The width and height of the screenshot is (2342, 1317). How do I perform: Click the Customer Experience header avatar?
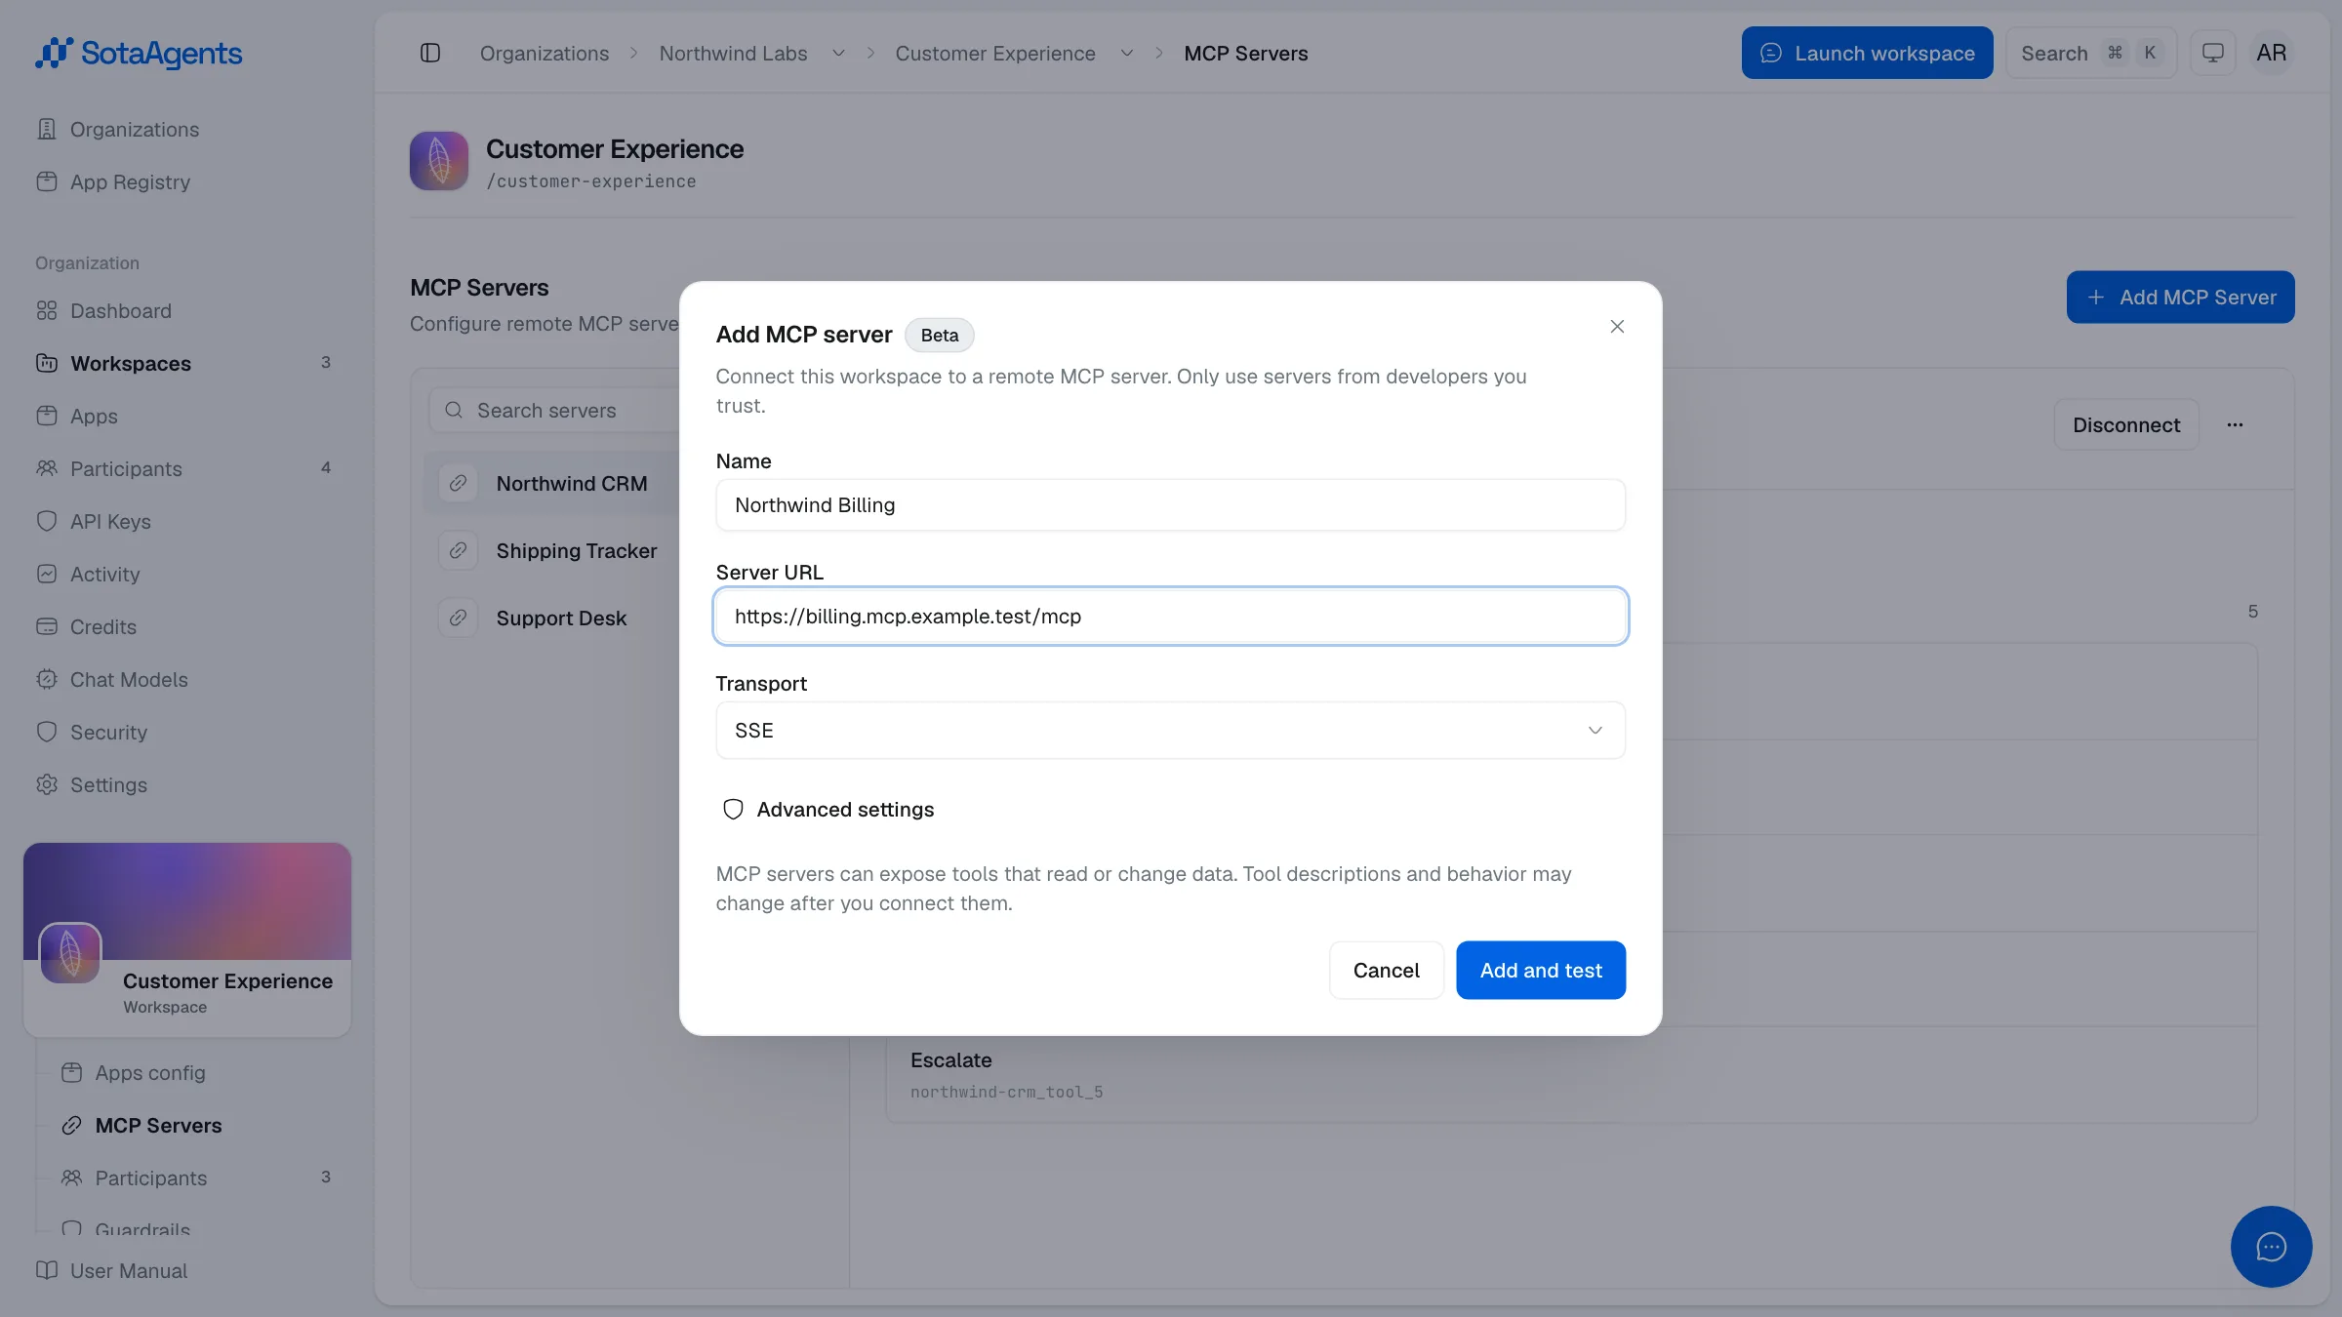coord(439,161)
